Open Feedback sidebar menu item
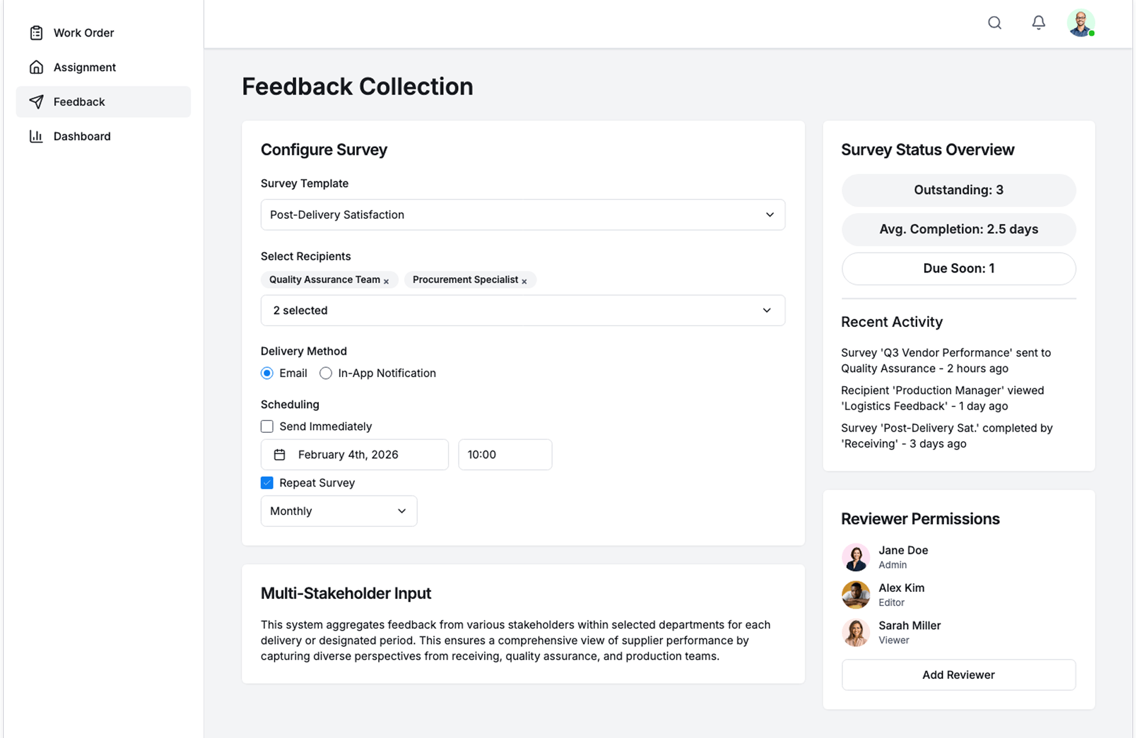Screen dimensions: 1136x738 point(79,102)
